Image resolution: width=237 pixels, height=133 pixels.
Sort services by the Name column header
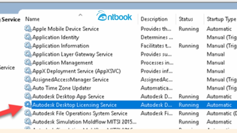click(x=32, y=19)
